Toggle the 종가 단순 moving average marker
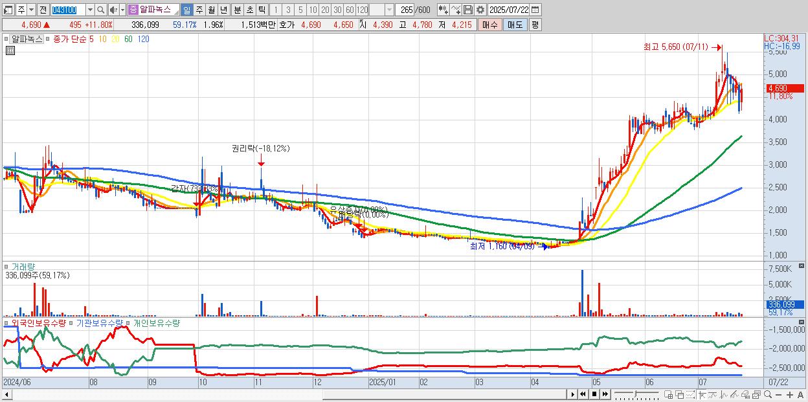 point(47,39)
